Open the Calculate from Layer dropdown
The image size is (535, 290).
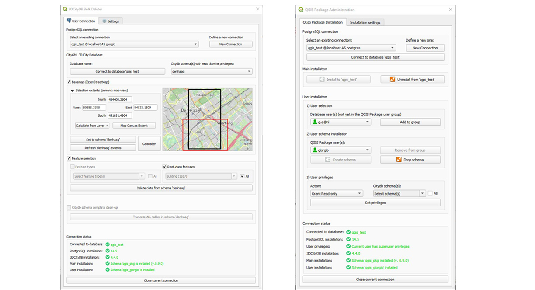pos(92,126)
